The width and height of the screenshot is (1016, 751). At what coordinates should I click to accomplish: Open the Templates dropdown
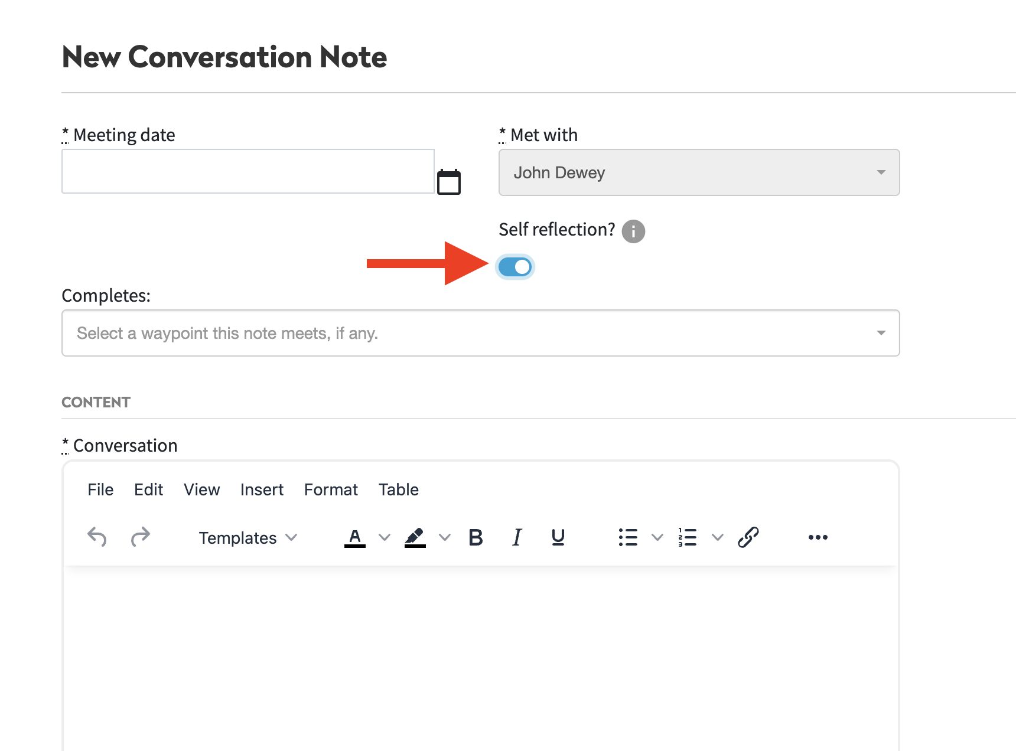tap(248, 538)
